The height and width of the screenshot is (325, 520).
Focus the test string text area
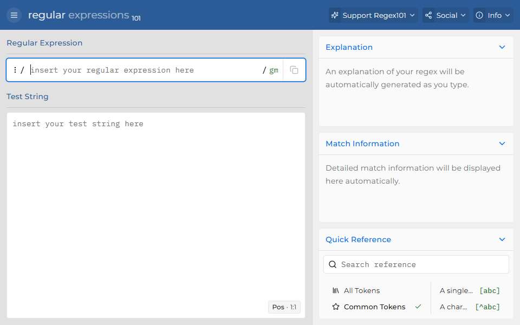[x=156, y=215]
